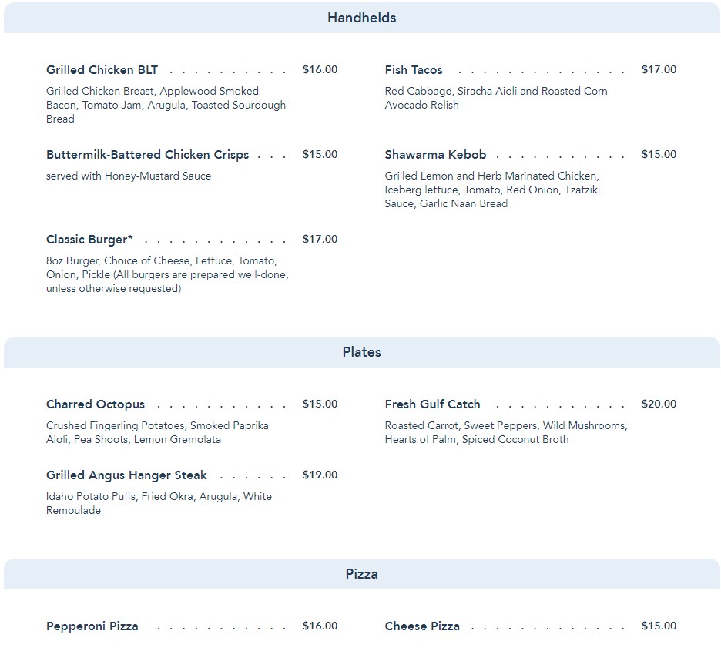This screenshot has width=721, height=668.
Task: Click the Classic Burger description text
Action: point(167,275)
